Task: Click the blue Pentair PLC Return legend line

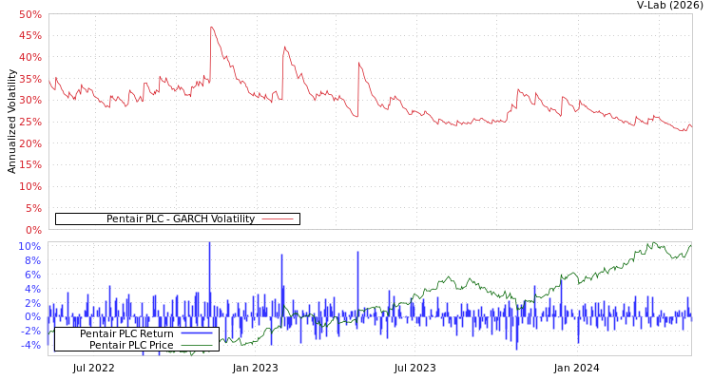Action: click(196, 333)
